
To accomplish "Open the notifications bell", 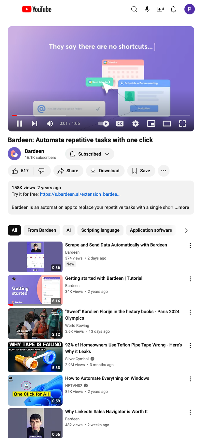I will pyautogui.click(x=173, y=9).
